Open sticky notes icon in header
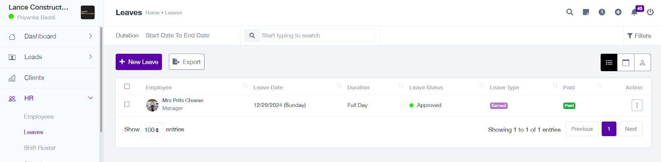The width and height of the screenshot is (661, 162). (586, 12)
